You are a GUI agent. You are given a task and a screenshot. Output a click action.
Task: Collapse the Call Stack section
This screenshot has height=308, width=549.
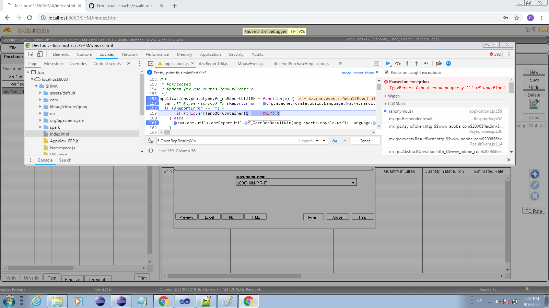[396, 104]
